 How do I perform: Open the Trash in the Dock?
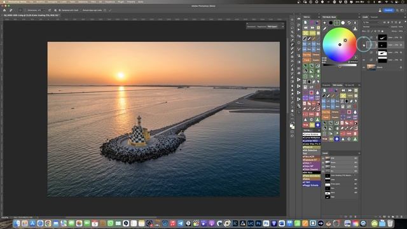pyautogui.click(x=390, y=223)
